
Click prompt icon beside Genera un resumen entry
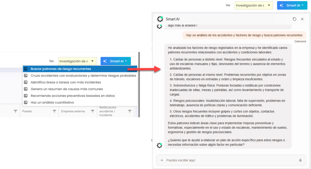click(x=26, y=89)
